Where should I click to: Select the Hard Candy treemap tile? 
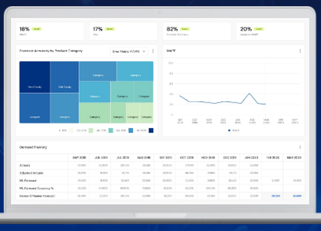coord(35,77)
